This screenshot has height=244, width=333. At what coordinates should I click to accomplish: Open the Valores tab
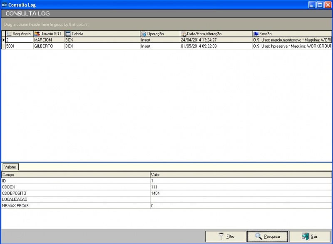pyautogui.click(x=10, y=167)
